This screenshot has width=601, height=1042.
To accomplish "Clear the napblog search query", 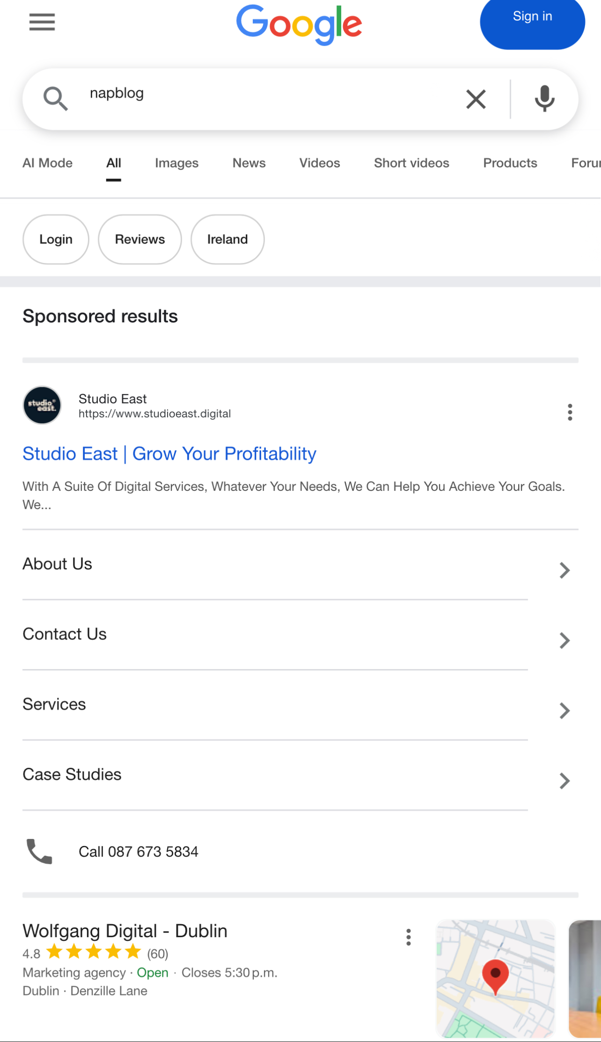I will [x=476, y=99].
